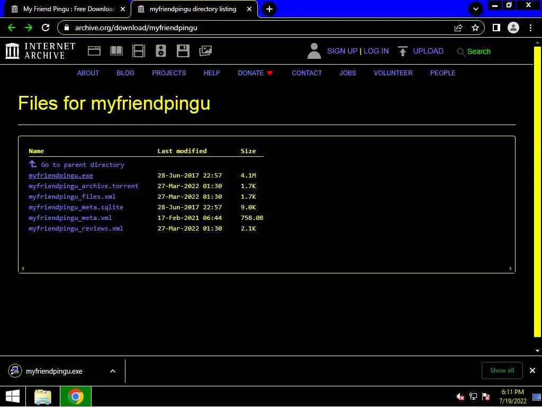Image resolution: width=542 pixels, height=407 pixels.
Task: Click the search magnifier icon
Action: [x=460, y=52]
